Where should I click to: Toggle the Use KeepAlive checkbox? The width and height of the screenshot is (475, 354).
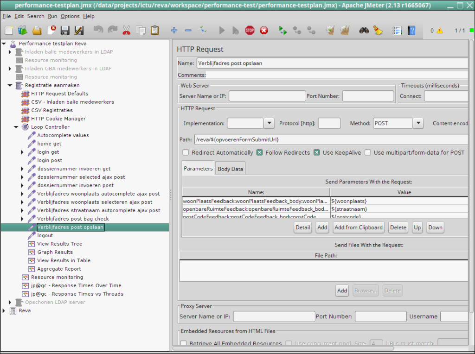(317, 152)
